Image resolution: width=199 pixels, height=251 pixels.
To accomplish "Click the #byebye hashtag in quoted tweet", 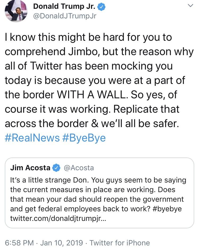I will [167, 209].
